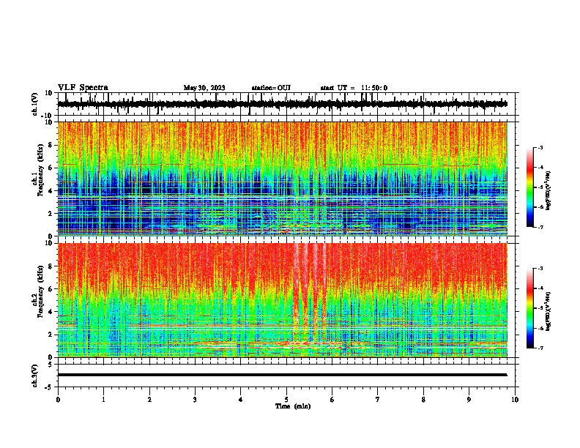Image resolution: width=580 pixels, height=448 pixels.
Task: Click the ch.1 voltage waveform trace
Action: (x=282, y=104)
